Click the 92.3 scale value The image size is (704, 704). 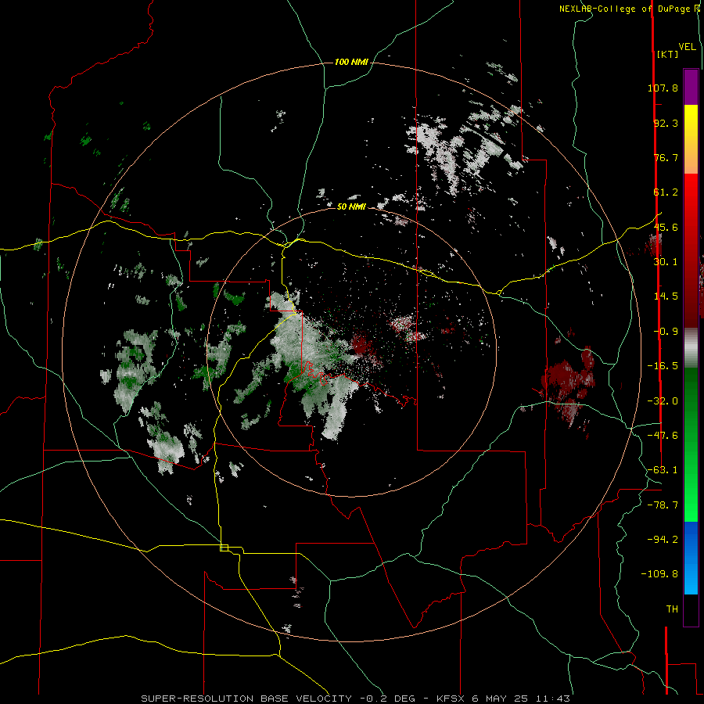pos(666,123)
